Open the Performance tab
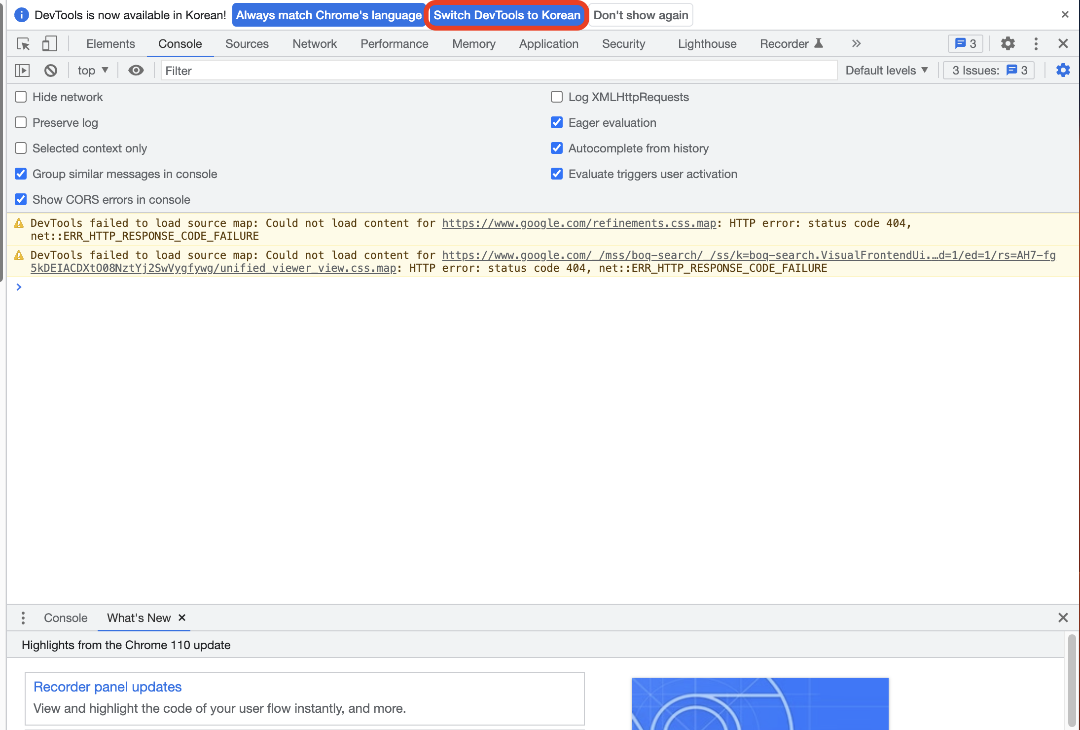The width and height of the screenshot is (1080, 730). [395, 44]
